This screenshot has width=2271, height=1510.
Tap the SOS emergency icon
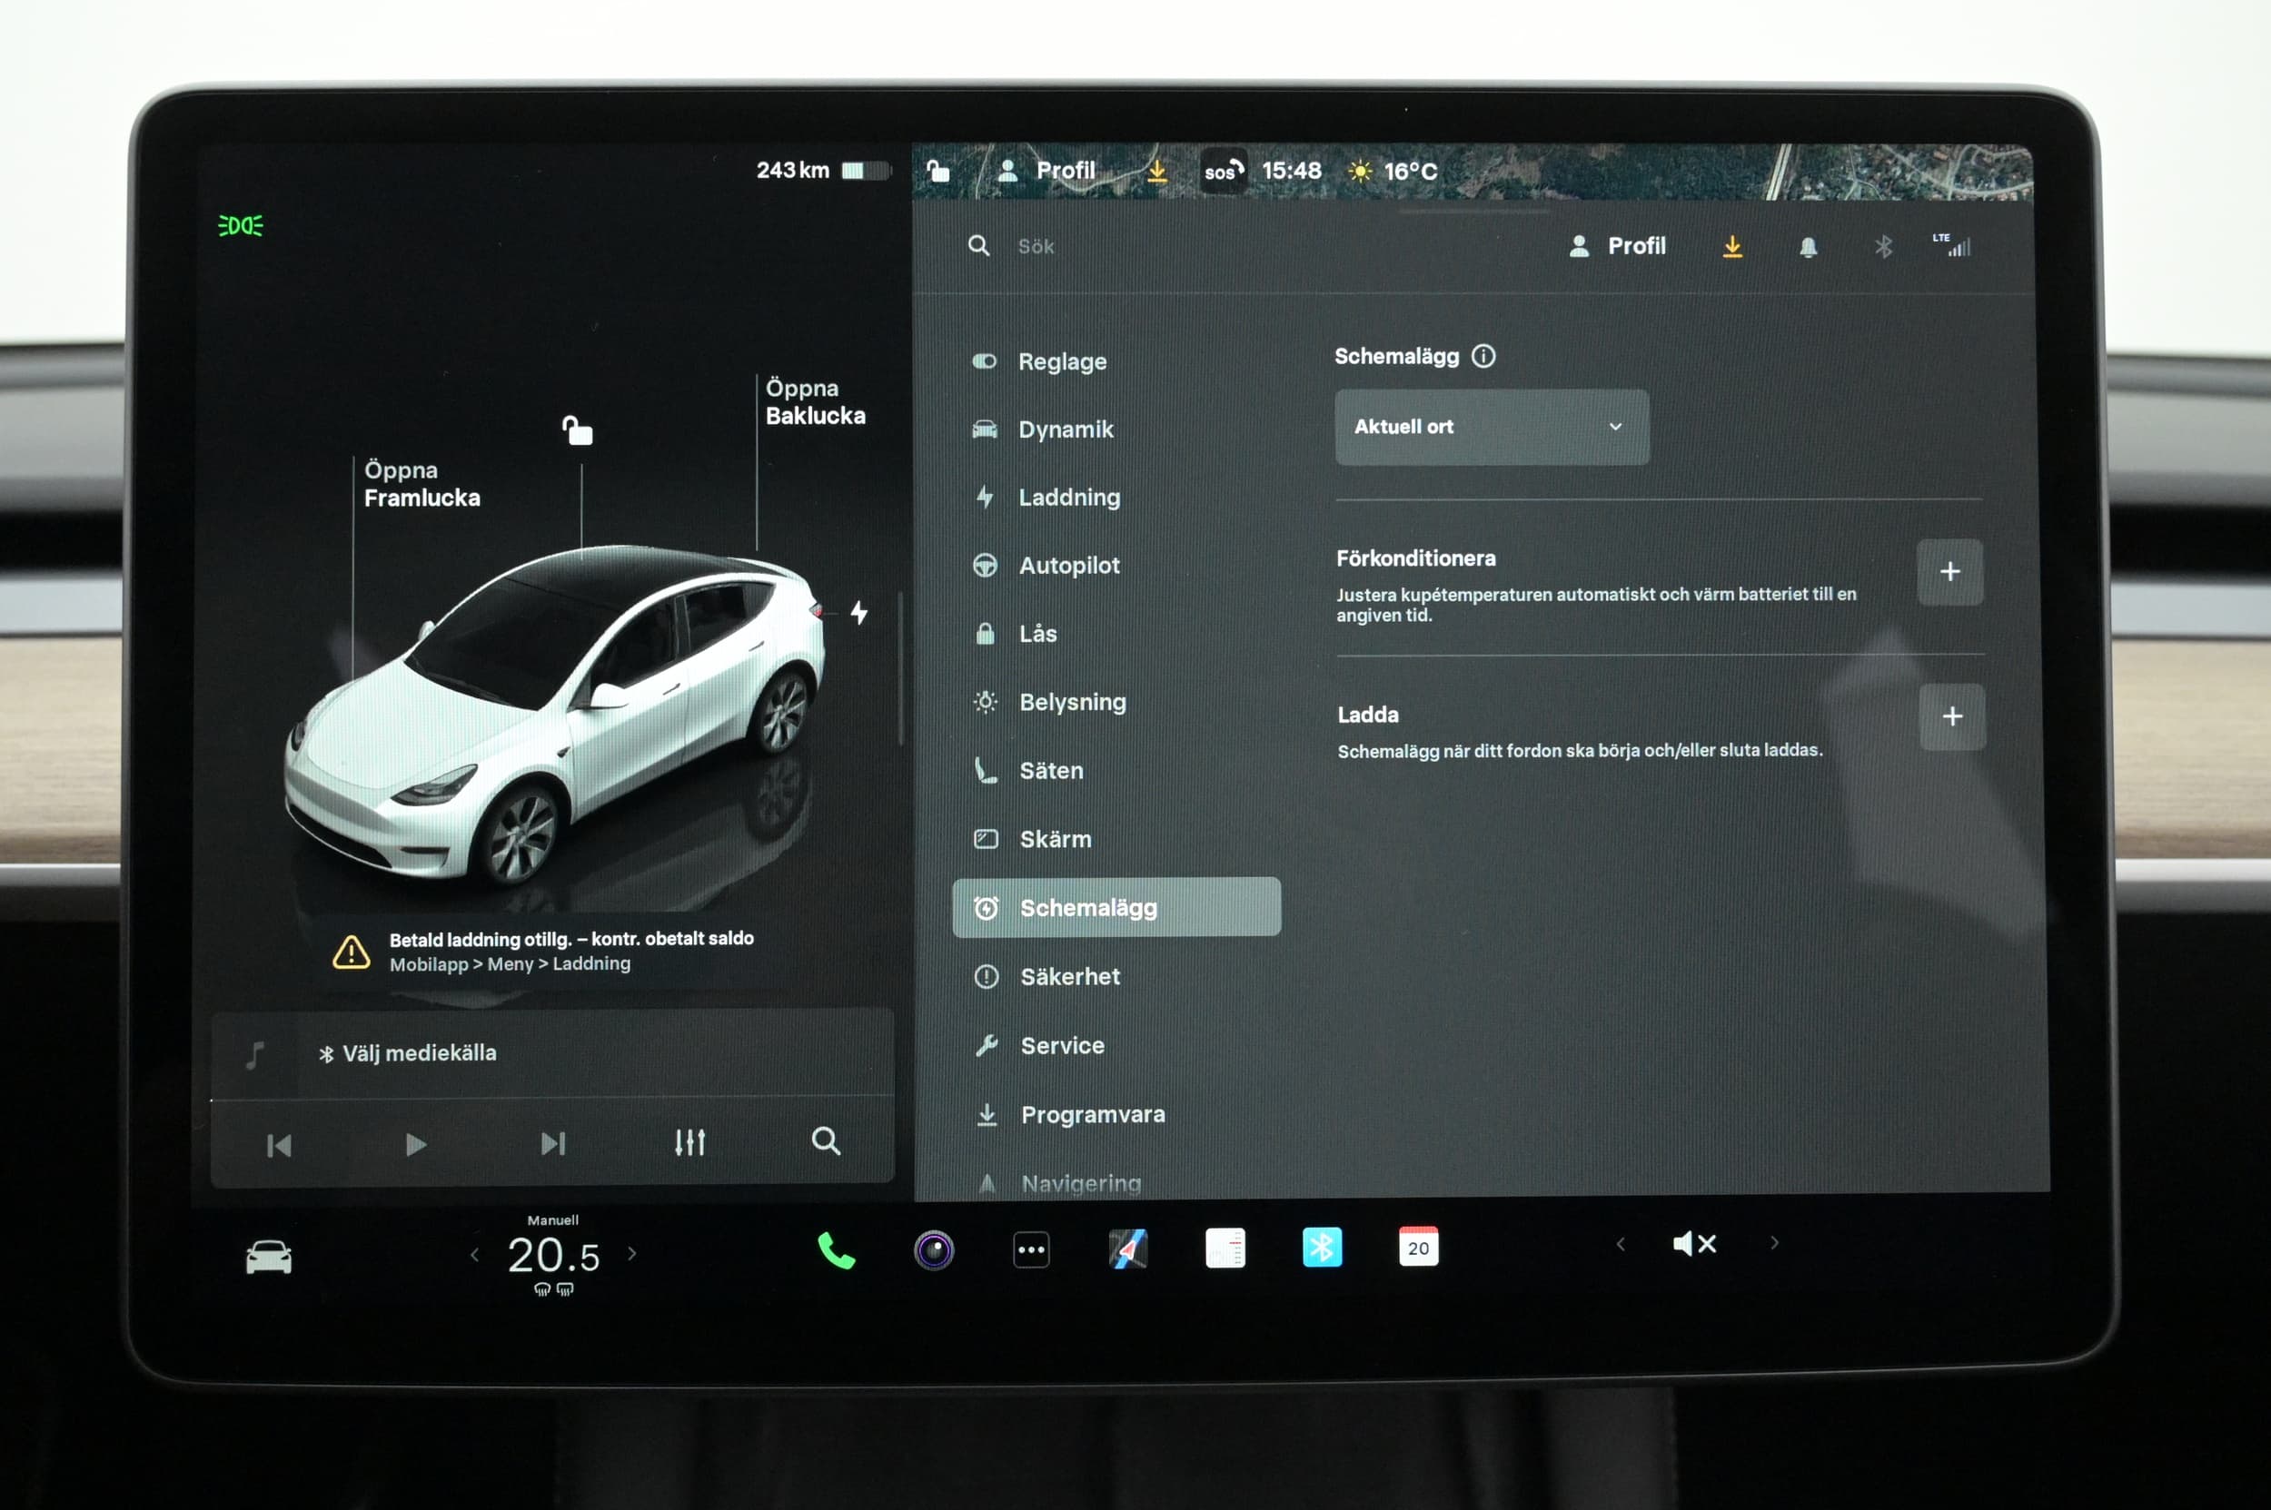[x=1224, y=173]
